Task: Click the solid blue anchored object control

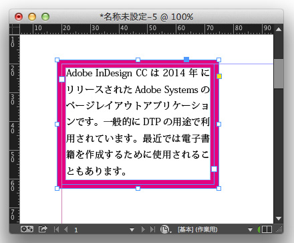Action: click(186, 60)
